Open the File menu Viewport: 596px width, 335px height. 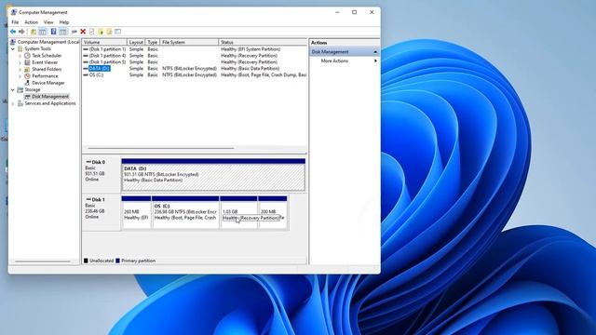click(15, 22)
